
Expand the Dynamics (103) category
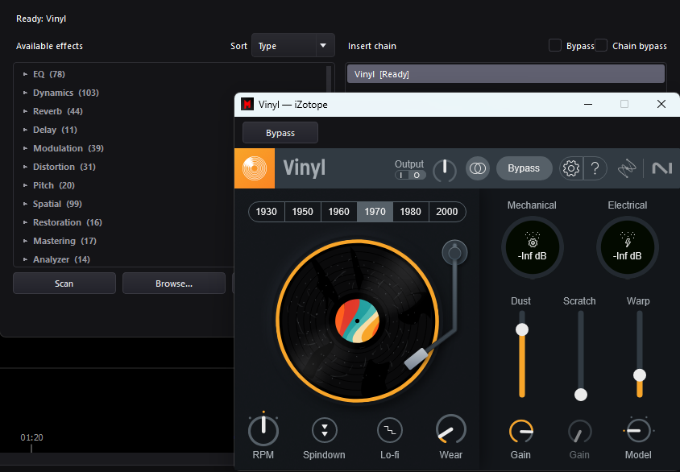[26, 93]
